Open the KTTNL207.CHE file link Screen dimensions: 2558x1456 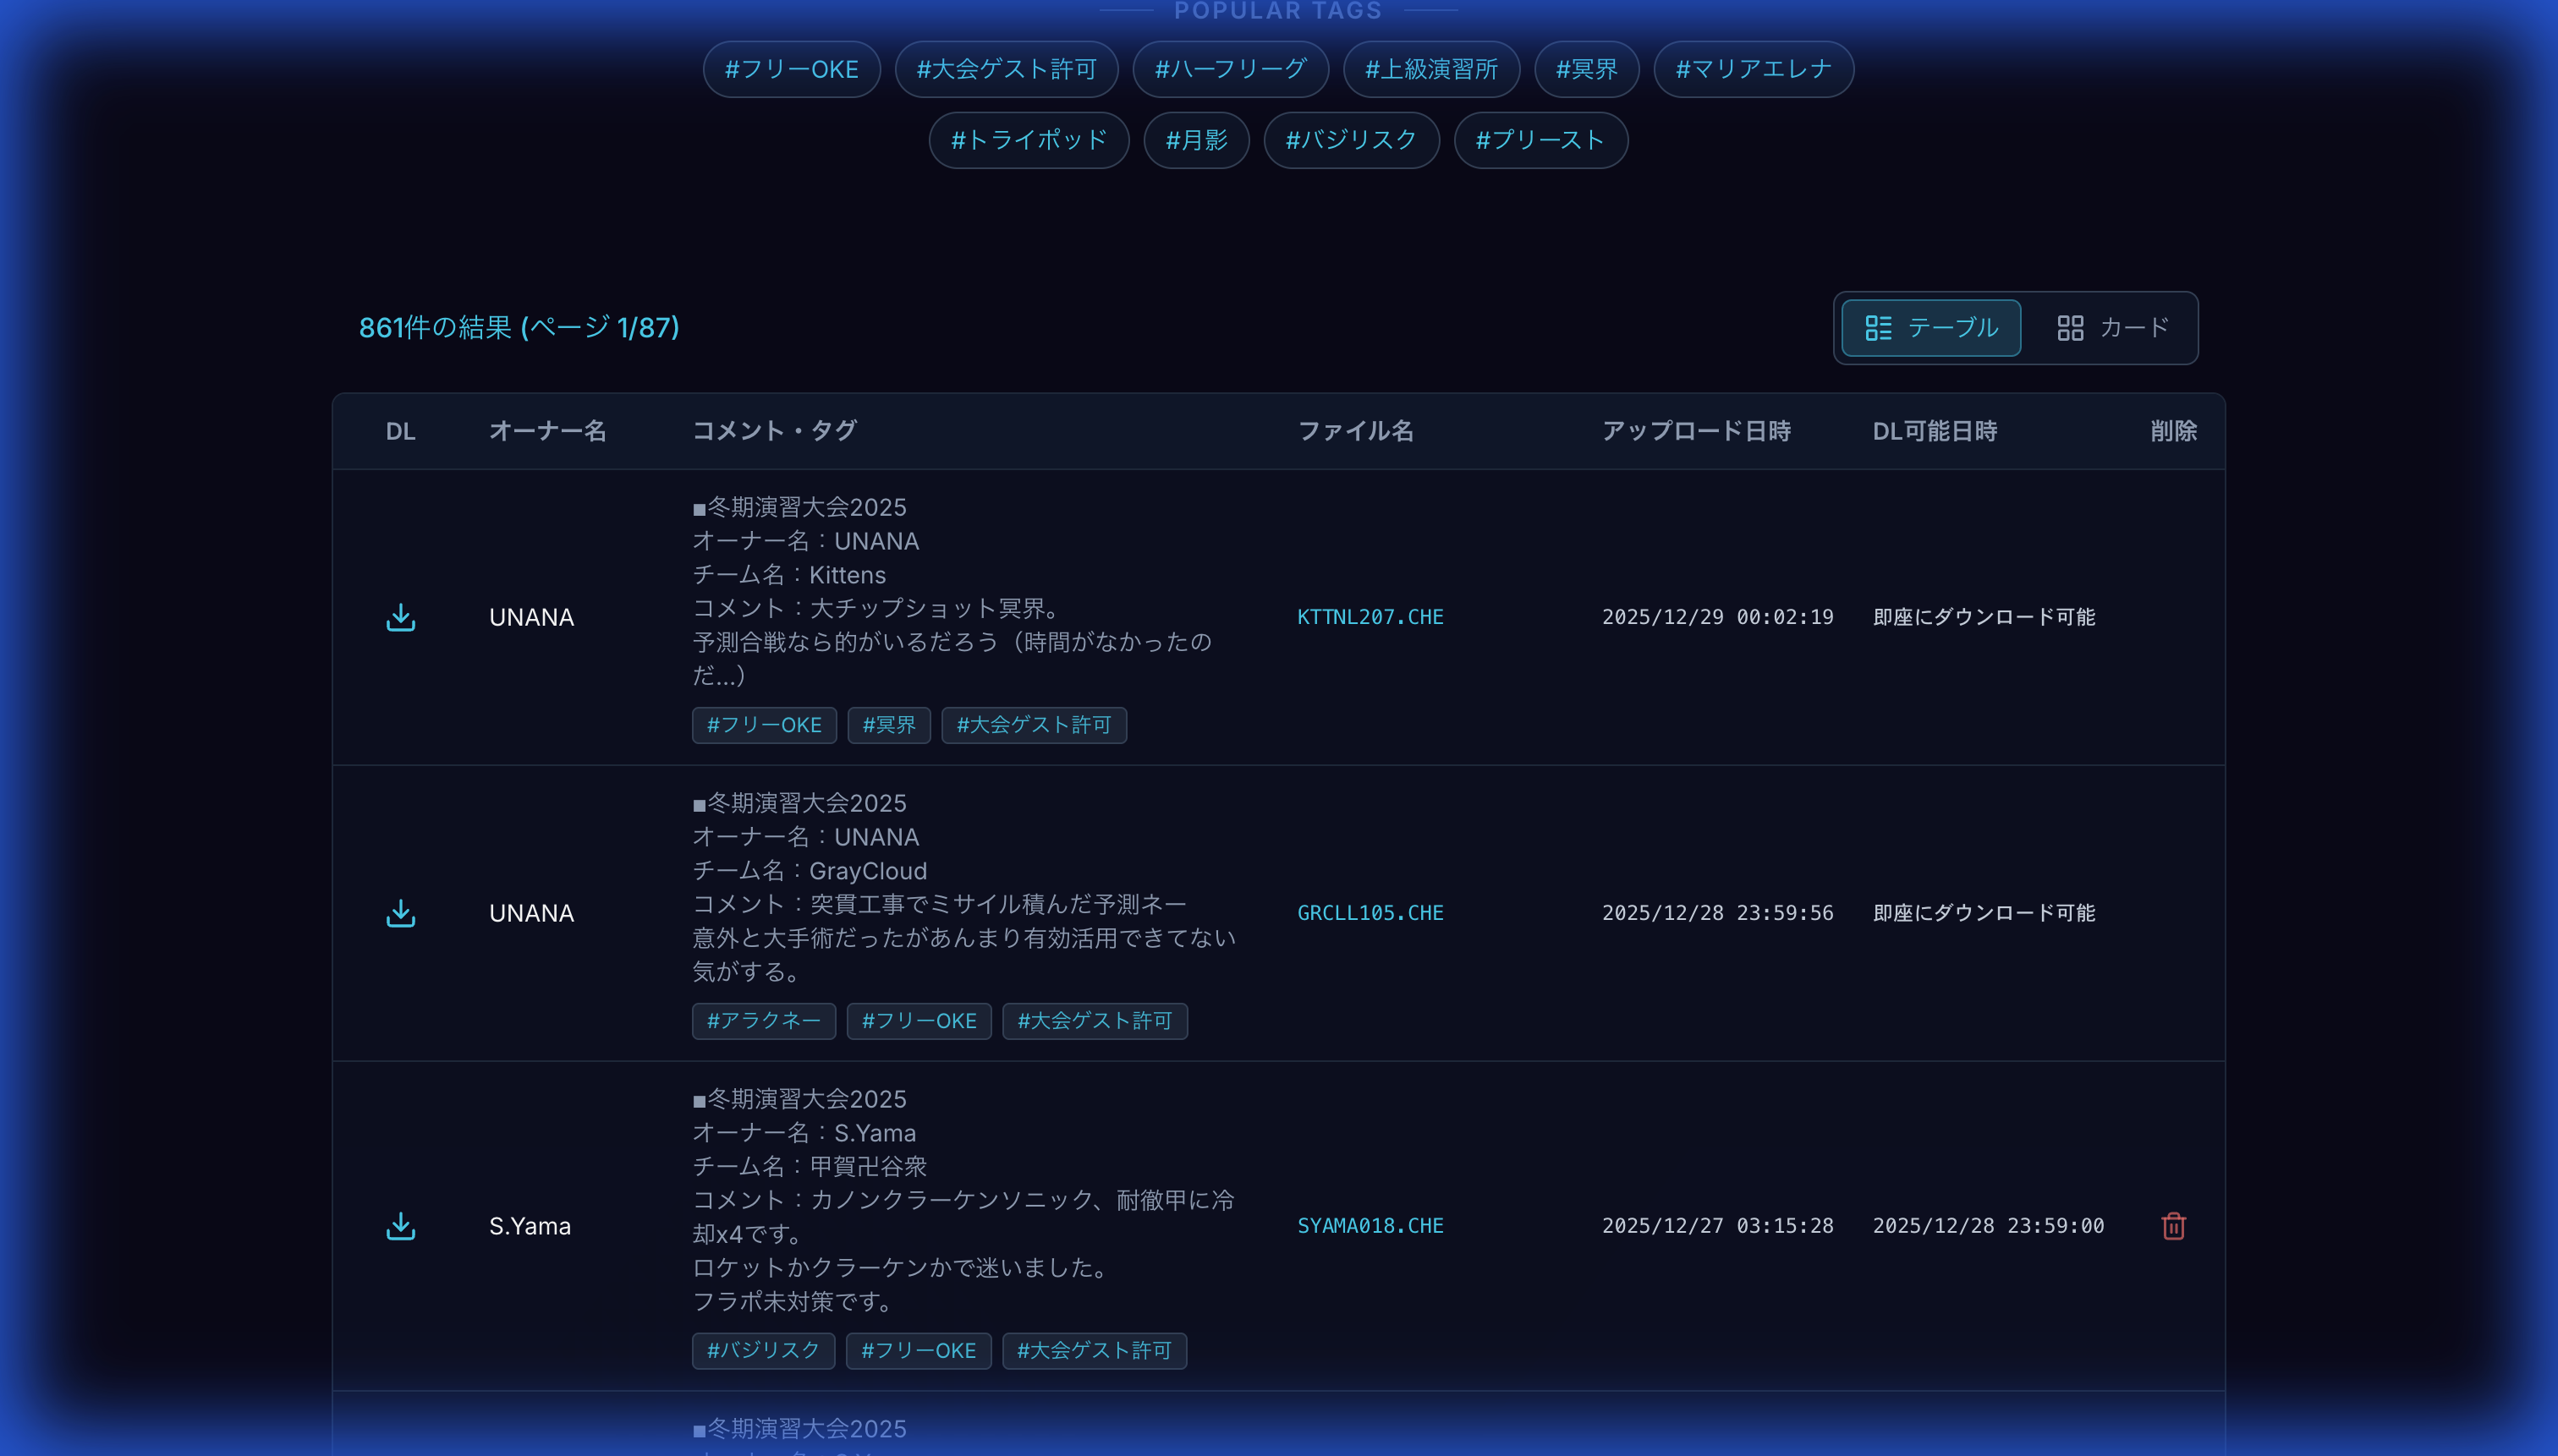(x=1370, y=617)
